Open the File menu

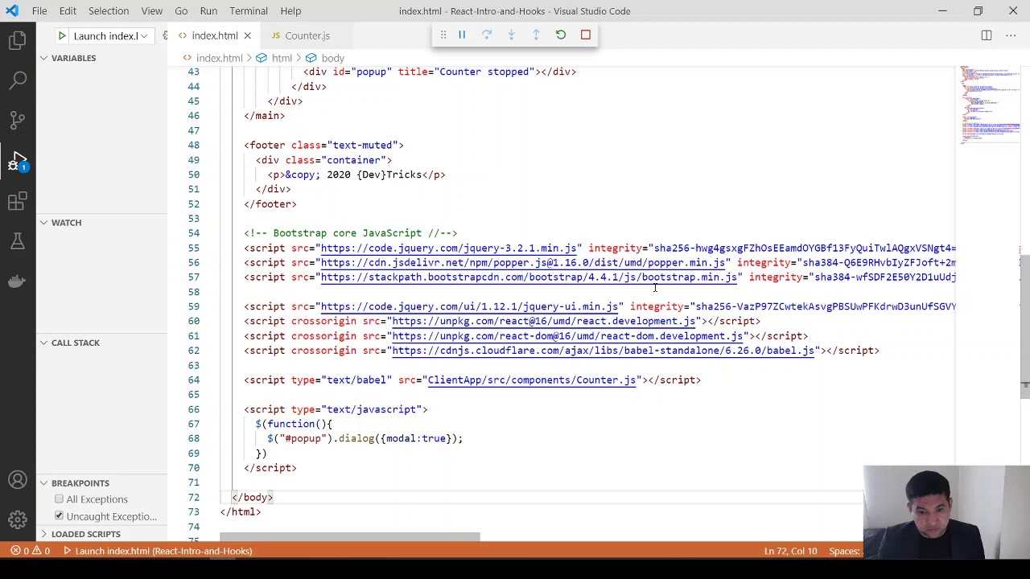pos(39,11)
